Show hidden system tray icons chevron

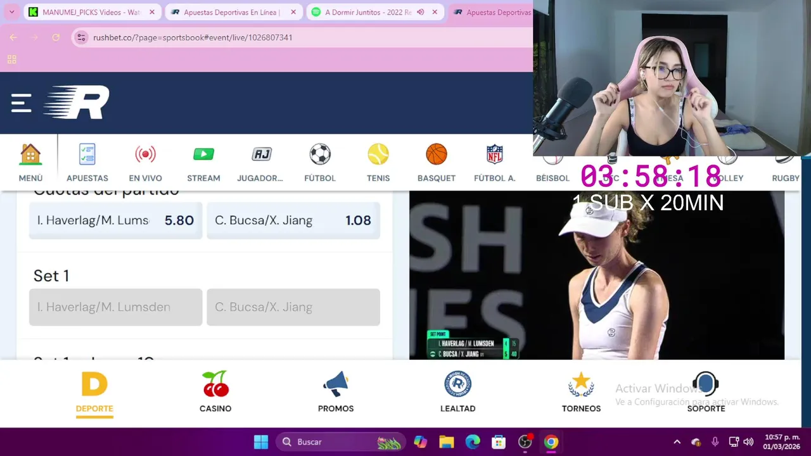677,442
